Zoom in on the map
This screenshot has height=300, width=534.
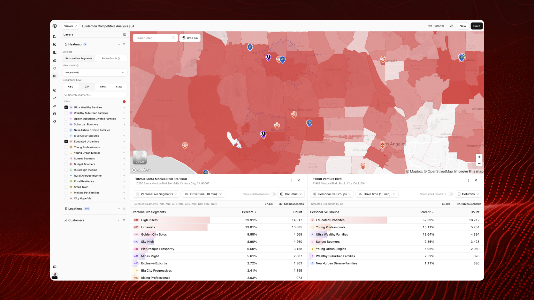[479, 157]
